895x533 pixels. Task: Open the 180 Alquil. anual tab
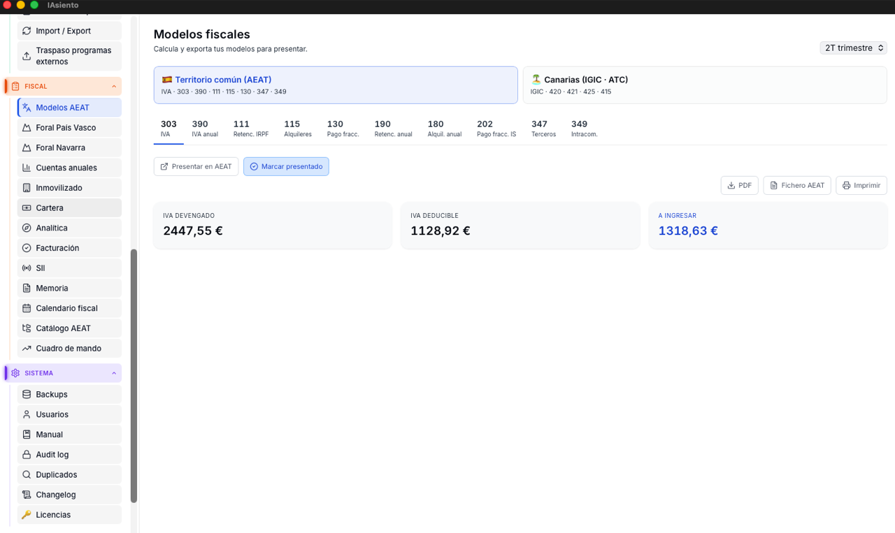point(445,129)
